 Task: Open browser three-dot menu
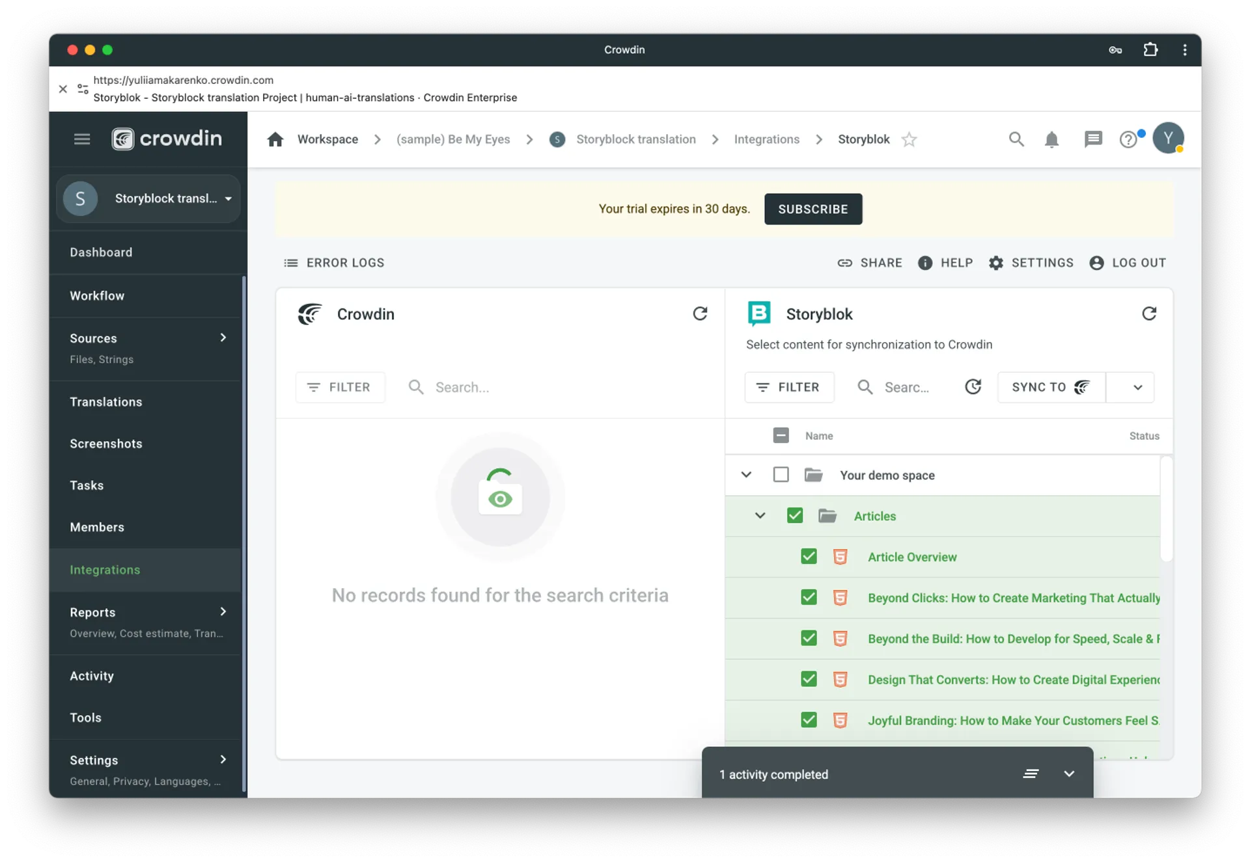(x=1184, y=50)
